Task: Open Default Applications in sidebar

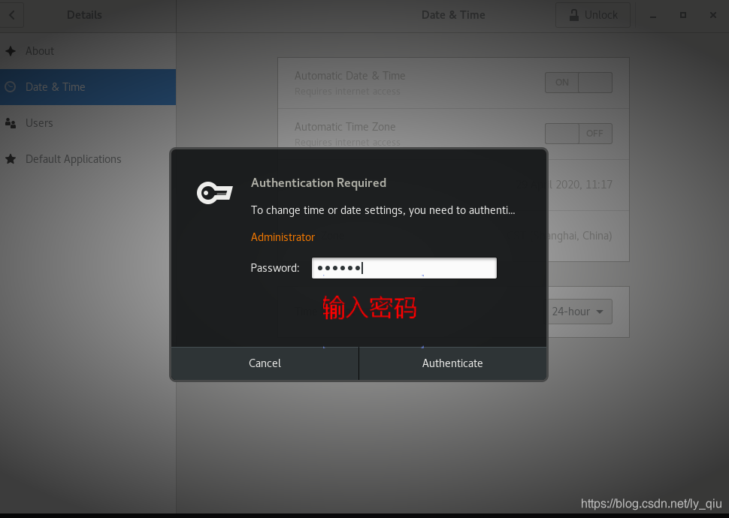Action: [88, 159]
